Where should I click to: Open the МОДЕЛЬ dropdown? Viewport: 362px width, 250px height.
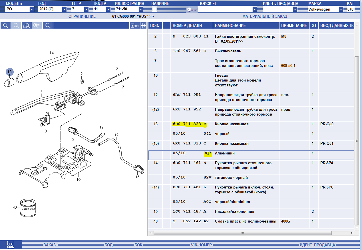[32, 9]
